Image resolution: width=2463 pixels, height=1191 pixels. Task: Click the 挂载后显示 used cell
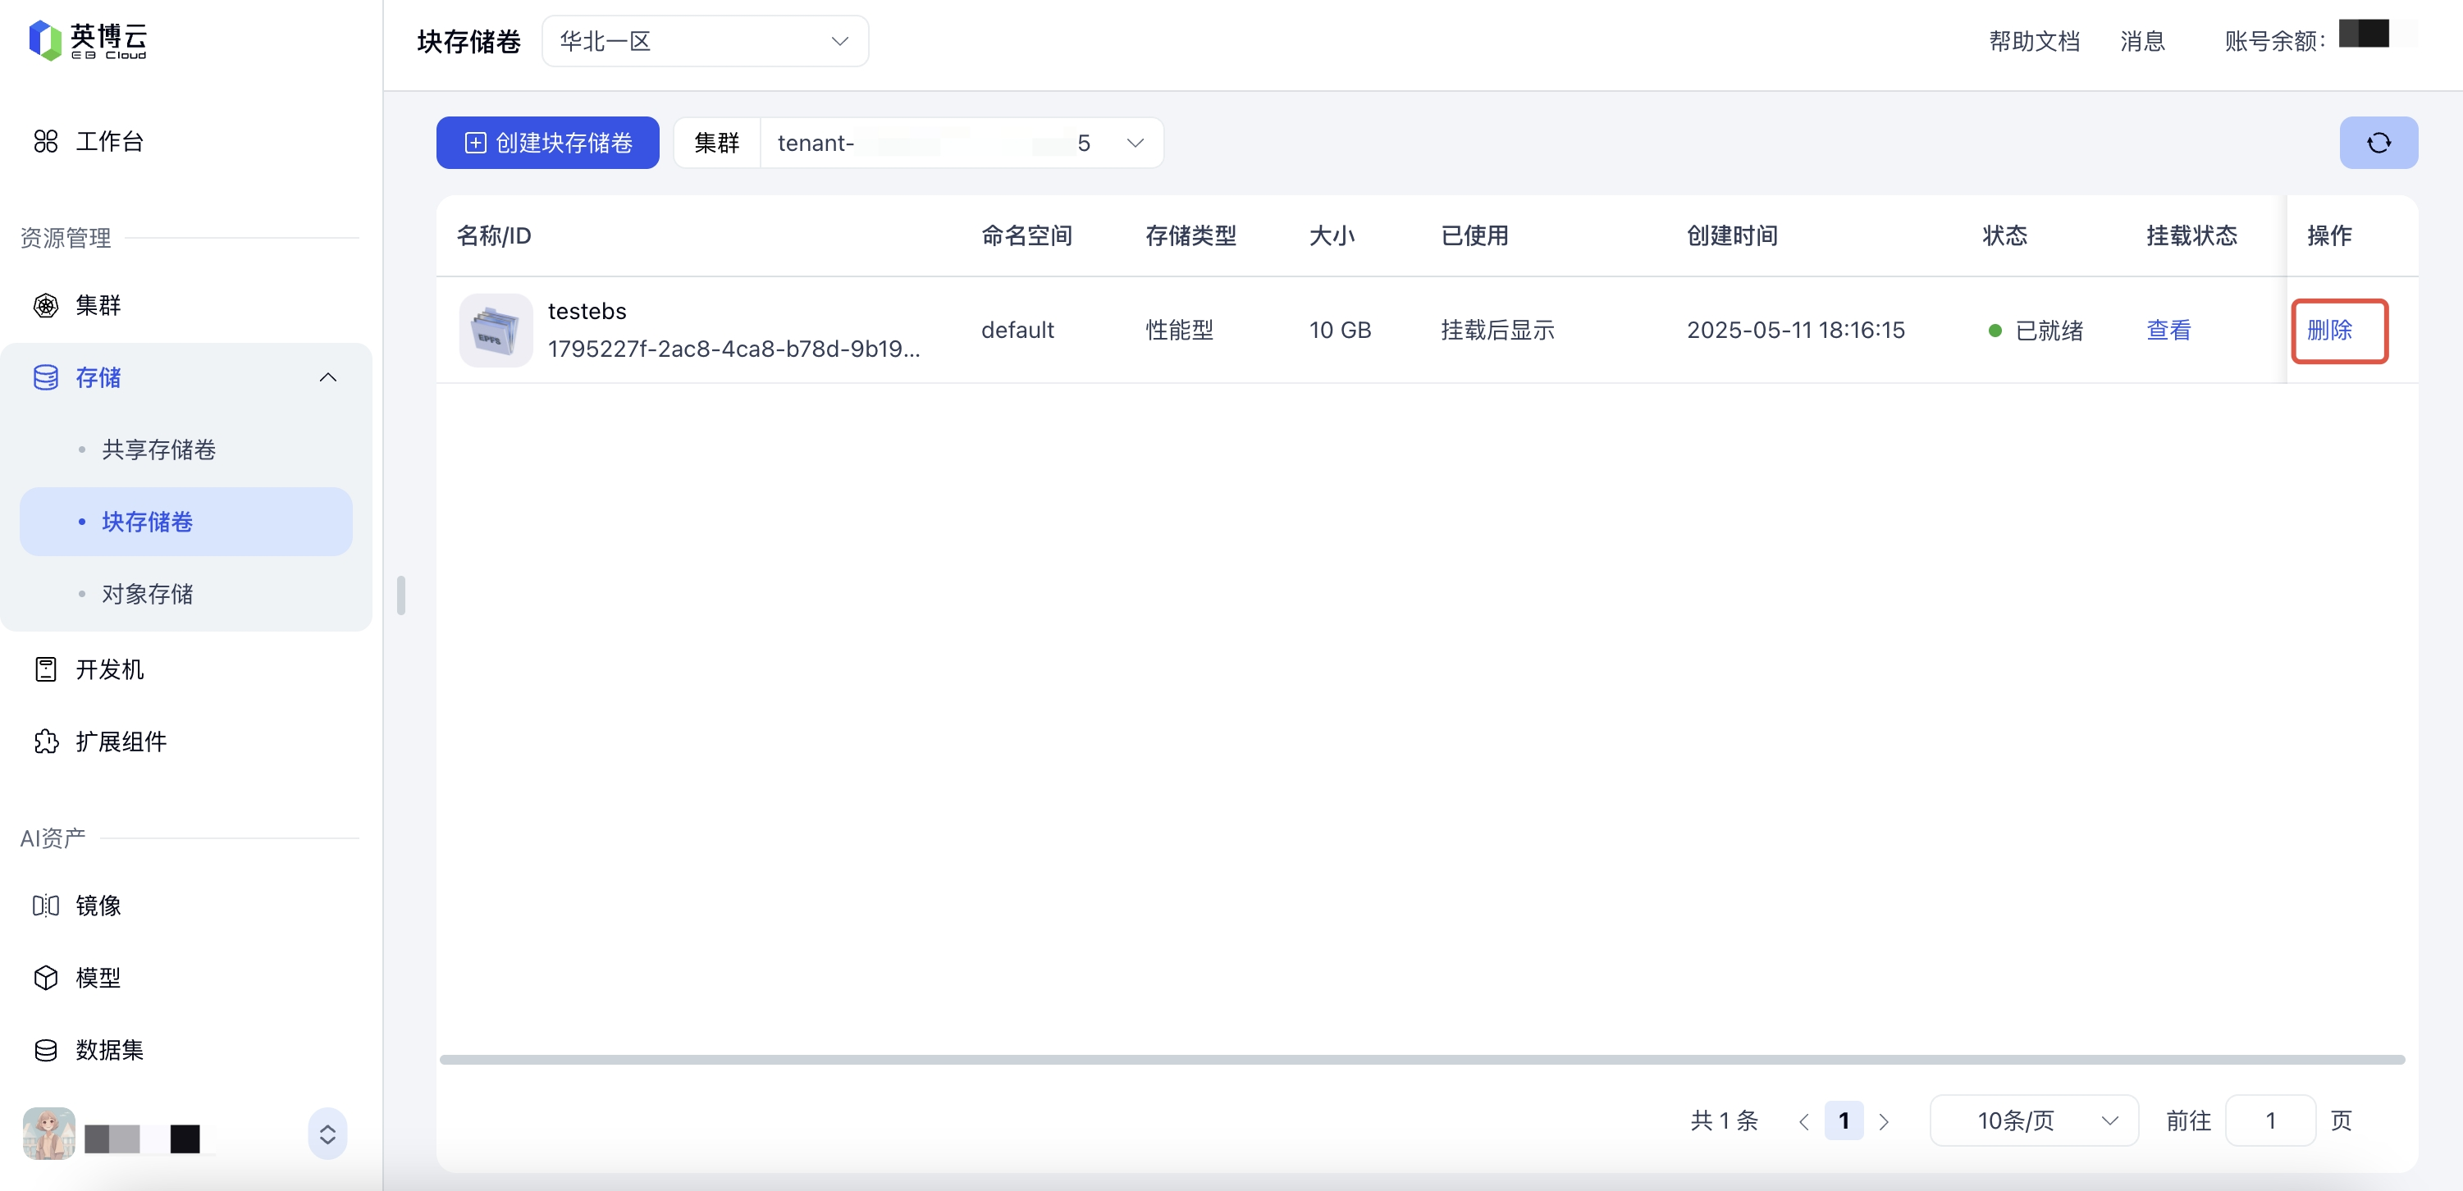[x=1497, y=330]
